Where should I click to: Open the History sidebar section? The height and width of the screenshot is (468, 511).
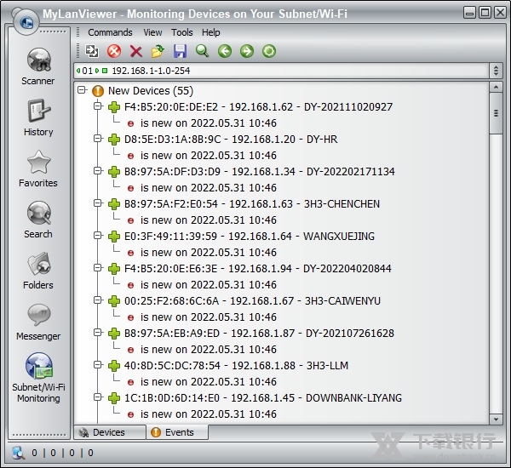coord(37,117)
